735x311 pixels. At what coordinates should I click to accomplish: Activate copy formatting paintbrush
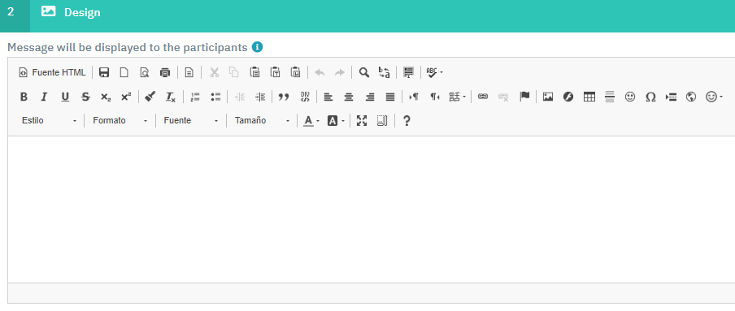[150, 97]
